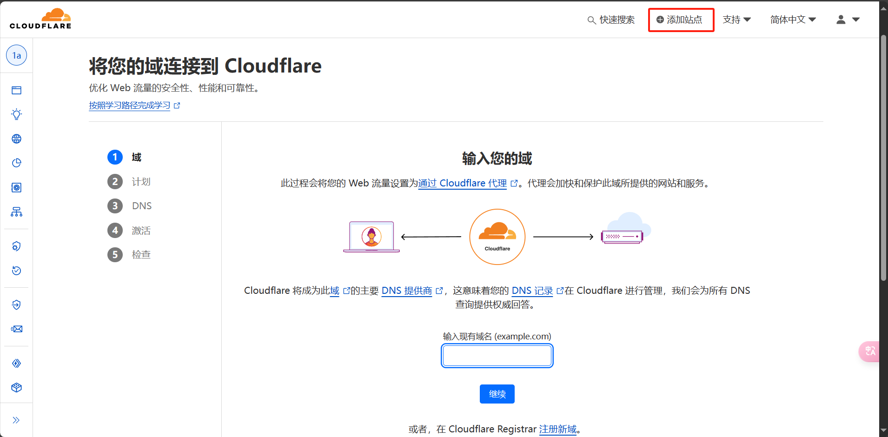The height and width of the screenshot is (437, 888).
Task: Open the user profile dropdown menu
Action: 848,20
